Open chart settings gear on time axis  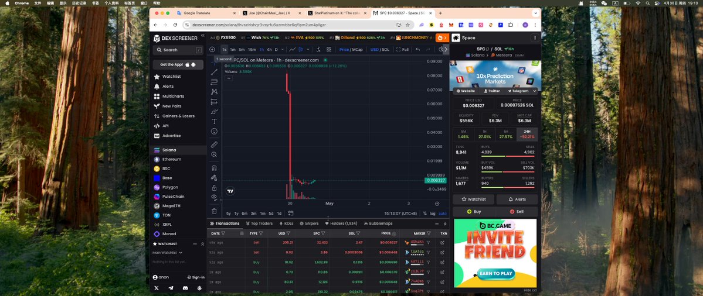437,204
